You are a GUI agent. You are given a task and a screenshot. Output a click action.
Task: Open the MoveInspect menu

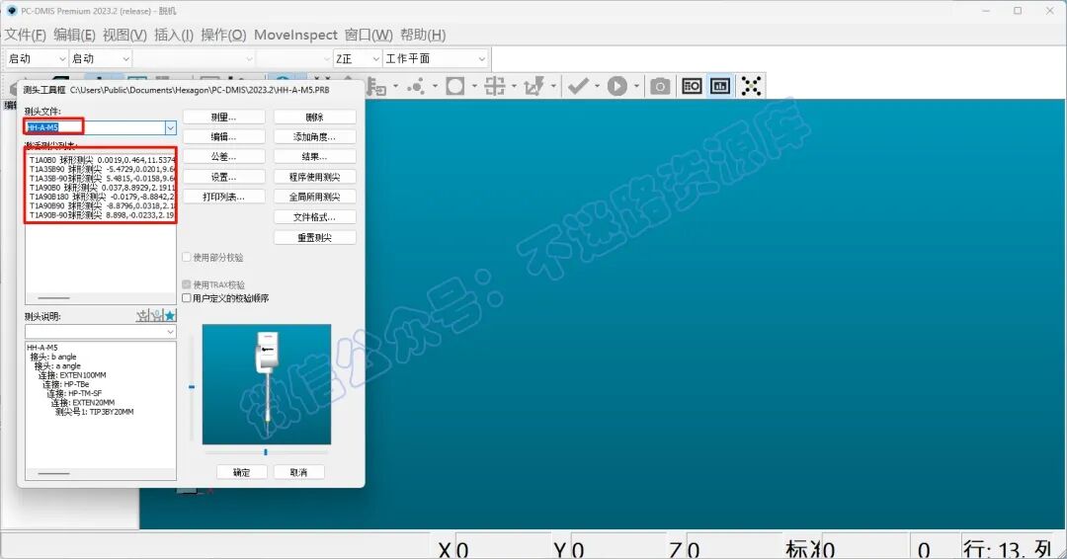click(x=295, y=35)
